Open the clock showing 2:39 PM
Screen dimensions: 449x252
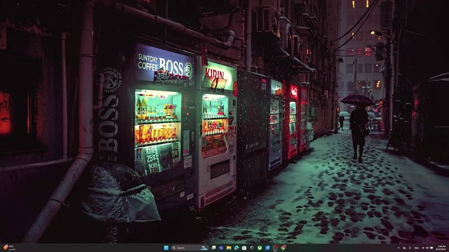click(x=441, y=248)
